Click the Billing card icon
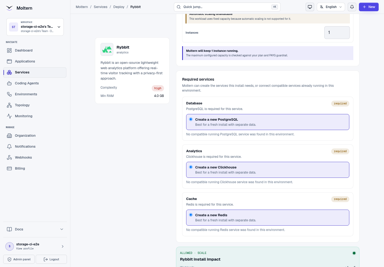384x267 pixels. click(x=9, y=168)
